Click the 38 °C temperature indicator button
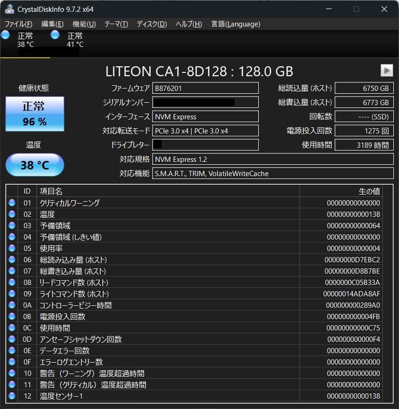Image resolution: width=399 pixels, height=409 pixels. coord(34,164)
